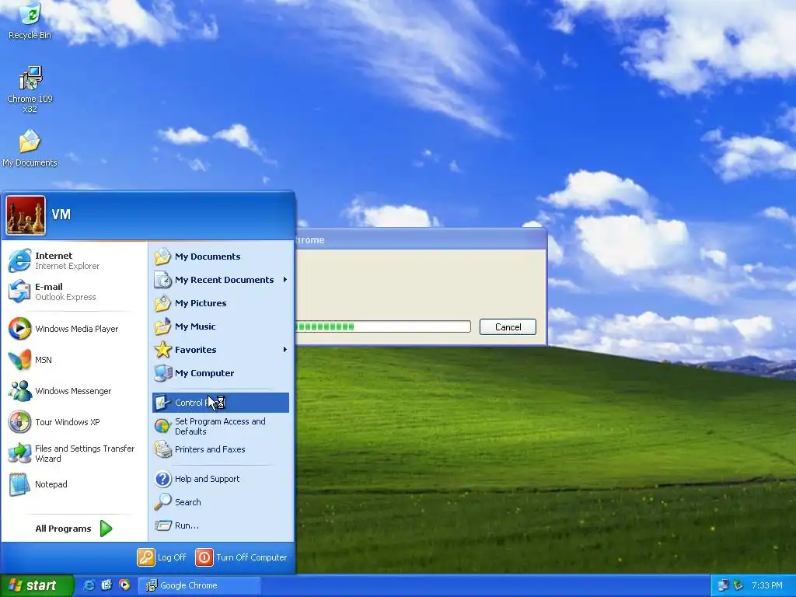796x597 pixels.
Task: Click the Search magnifier icon
Action: 162,502
